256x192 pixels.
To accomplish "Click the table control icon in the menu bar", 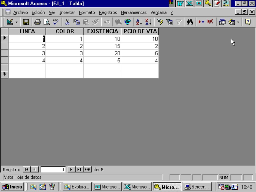I will pos(8,12).
